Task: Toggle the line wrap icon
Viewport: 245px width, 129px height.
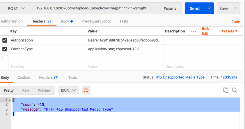Action: point(86,90)
